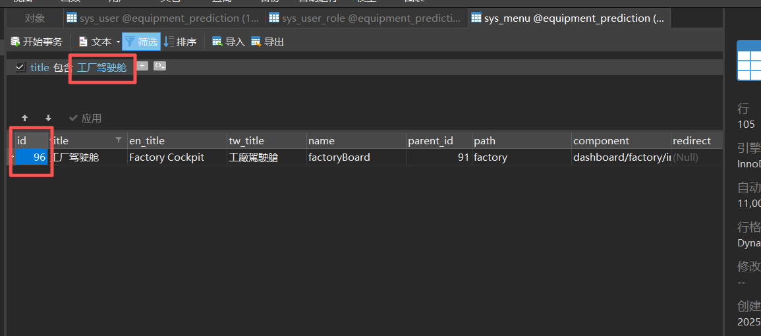Click the en_title column header
Image resolution: width=761 pixels, height=336 pixels.
pos(177,141)
